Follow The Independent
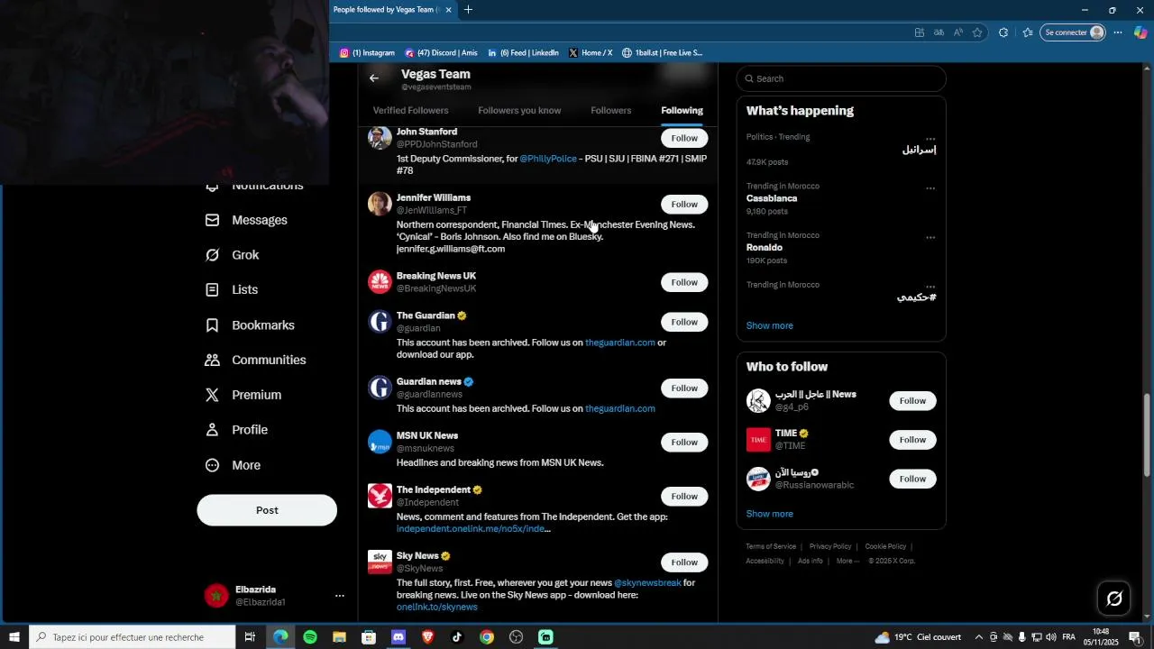Screen dimensions: 1154x649 tap(684, 496)
